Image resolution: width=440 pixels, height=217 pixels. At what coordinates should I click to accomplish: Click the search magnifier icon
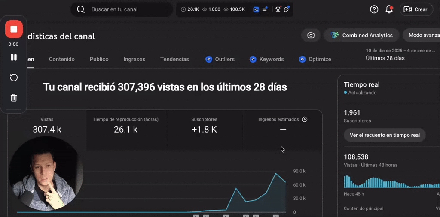pos(81,9)
